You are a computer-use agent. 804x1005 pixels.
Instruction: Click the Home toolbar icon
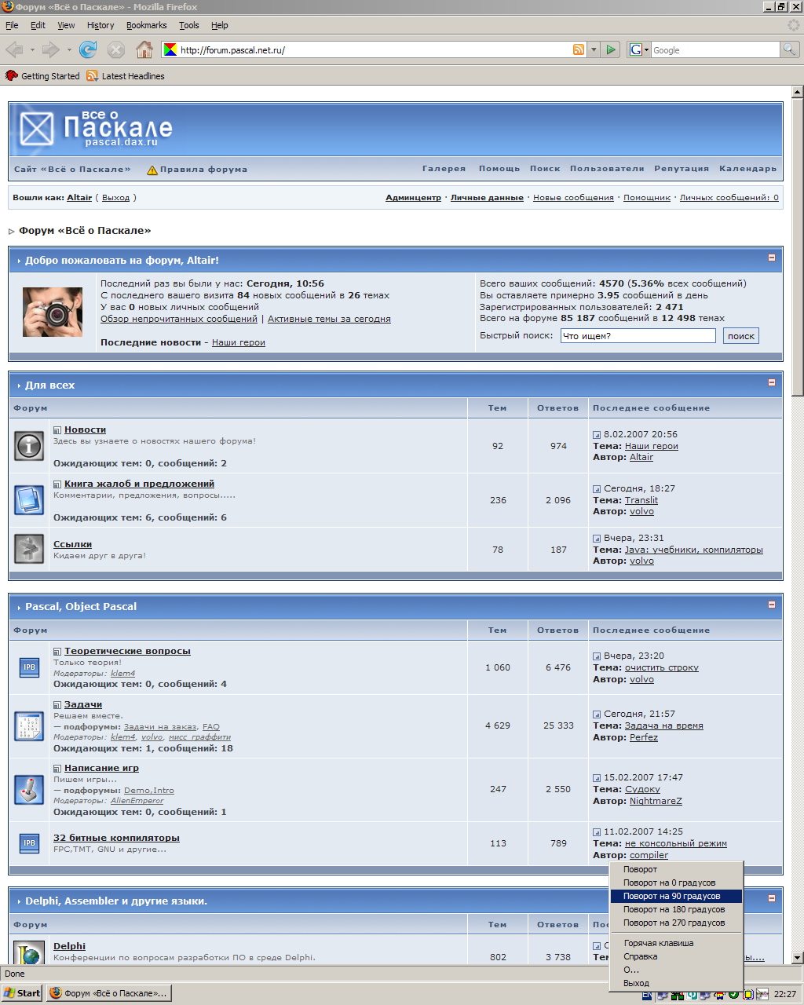tap(144, 50)
